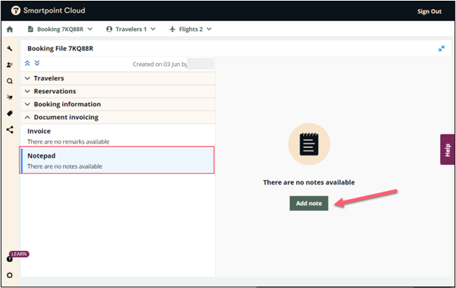Collapse the Booking File panel icon

point(441,49)
